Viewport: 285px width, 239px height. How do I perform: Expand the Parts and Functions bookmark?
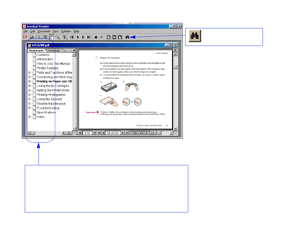(30, 73)
